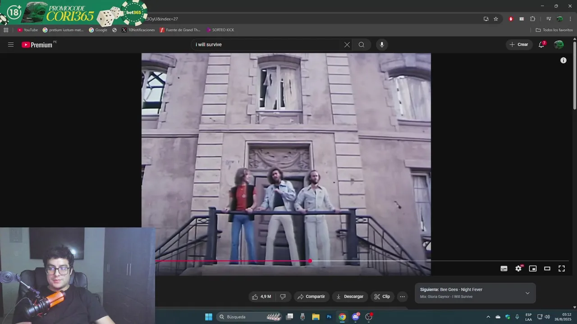
Task: Open the Google bookmark
Action: click(98, 30)
